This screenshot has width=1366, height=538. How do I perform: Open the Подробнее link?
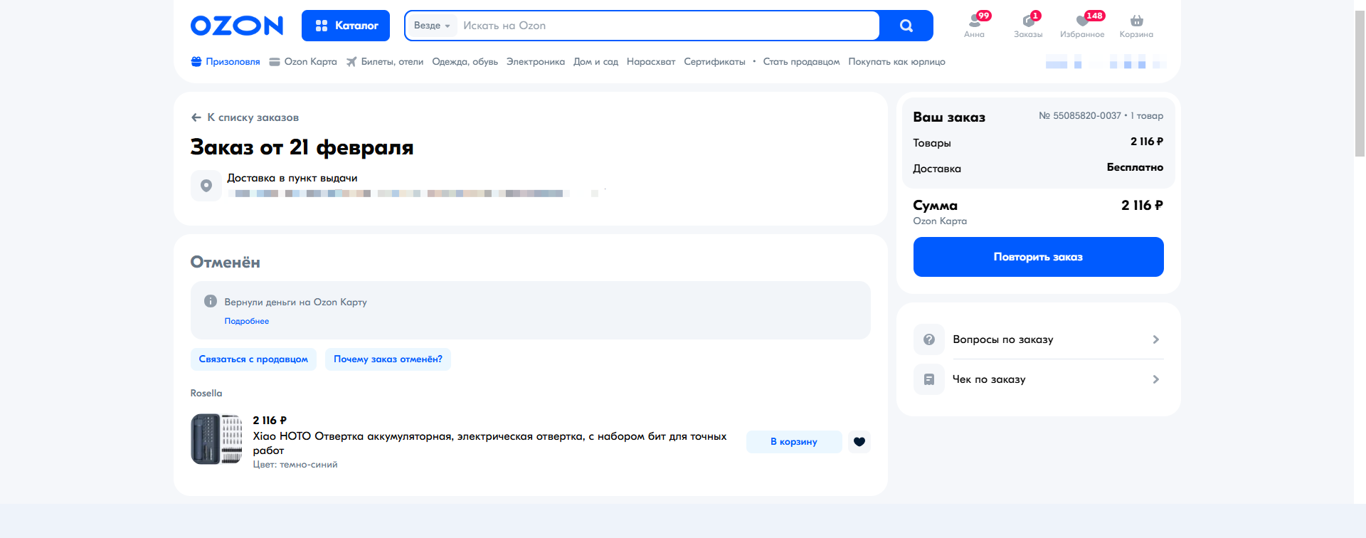247,321
